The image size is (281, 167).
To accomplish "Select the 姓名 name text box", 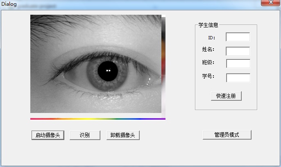I will click(238, 51).
